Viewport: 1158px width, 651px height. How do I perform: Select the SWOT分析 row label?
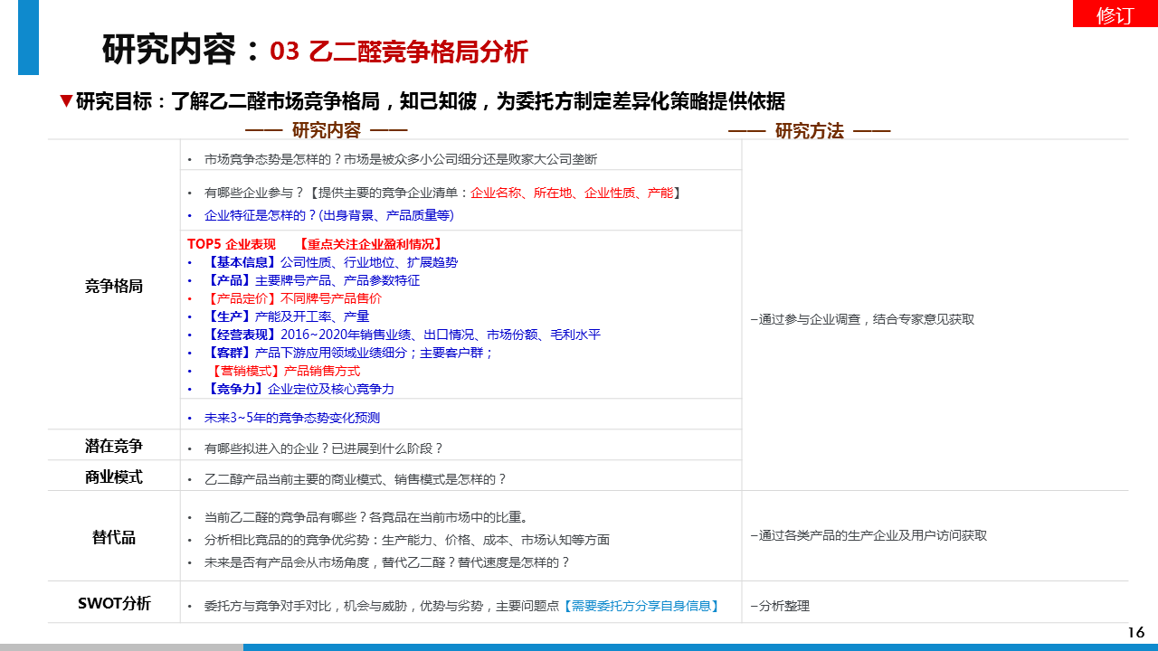pos(114,603)
